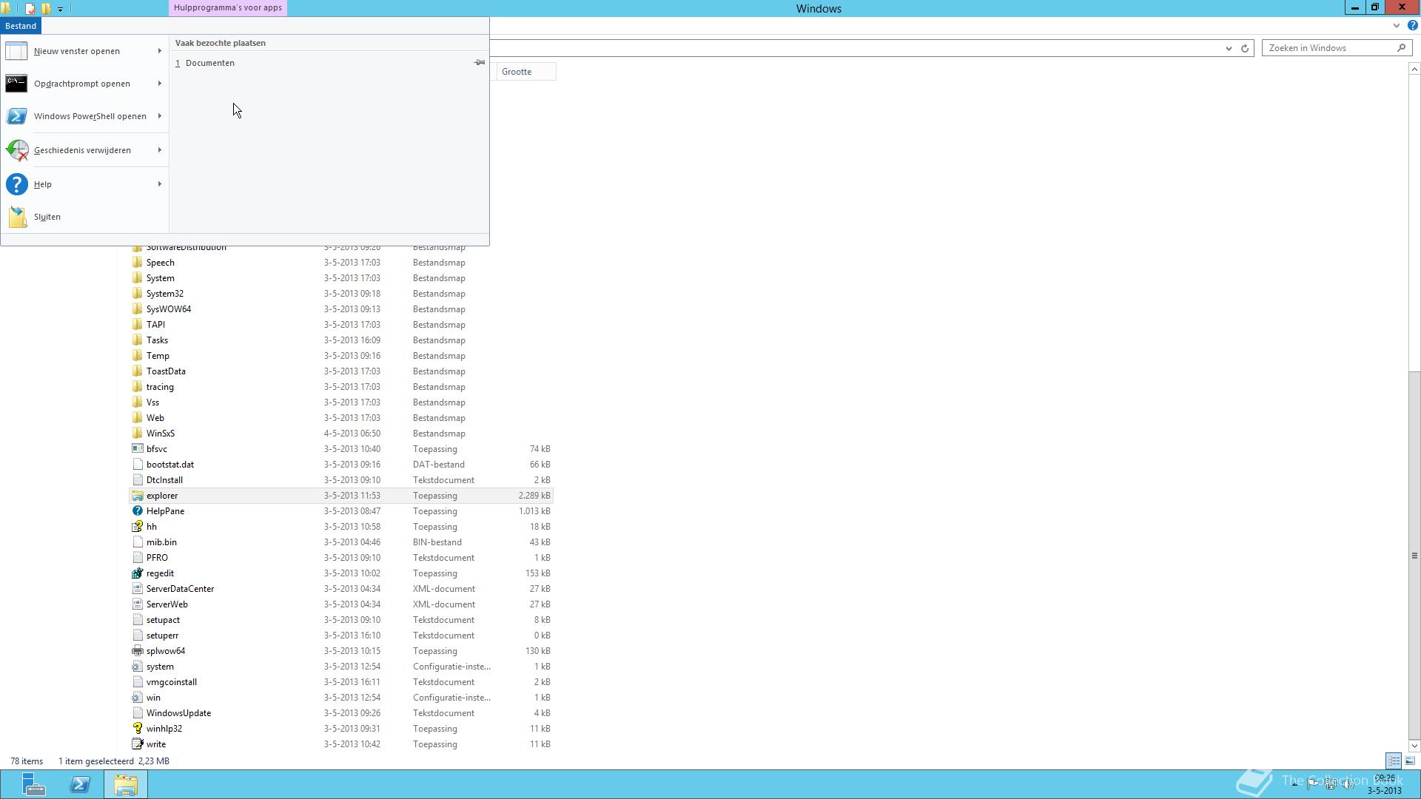The image size is (1421, 799).
Task: Select the win configuration file icon
Action: [138, 698]
